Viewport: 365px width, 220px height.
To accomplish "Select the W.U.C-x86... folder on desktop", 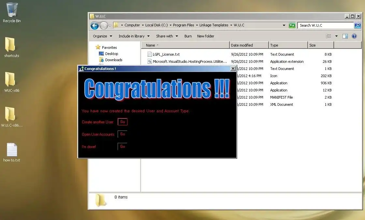I will point(10,114).
